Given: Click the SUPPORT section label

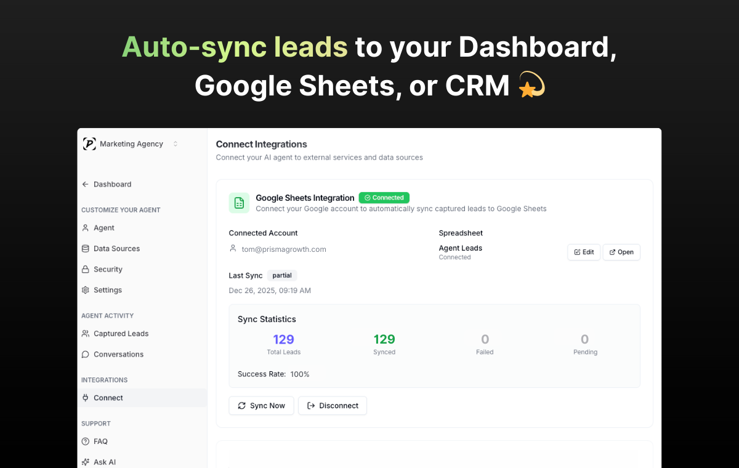Looking at the screenshot, I should point(96,424).
